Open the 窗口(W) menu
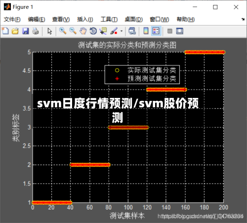 159,19
